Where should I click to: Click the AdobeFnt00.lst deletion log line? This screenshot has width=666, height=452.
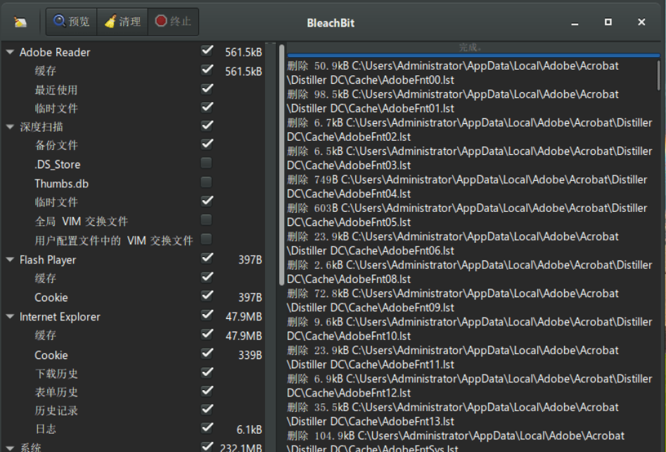click(x=453, y=73)
